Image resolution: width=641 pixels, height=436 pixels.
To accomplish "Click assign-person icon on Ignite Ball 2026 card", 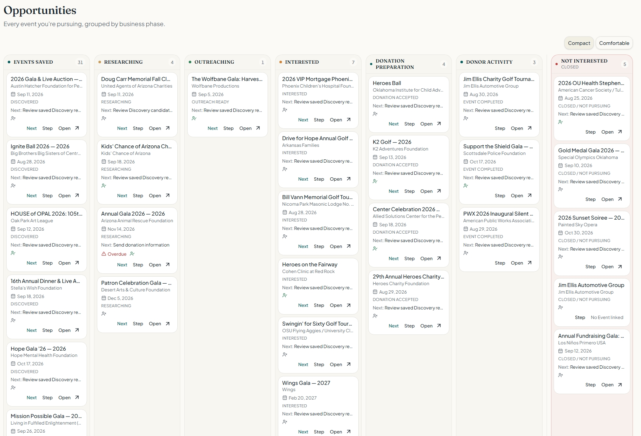I will pos(13,186).
